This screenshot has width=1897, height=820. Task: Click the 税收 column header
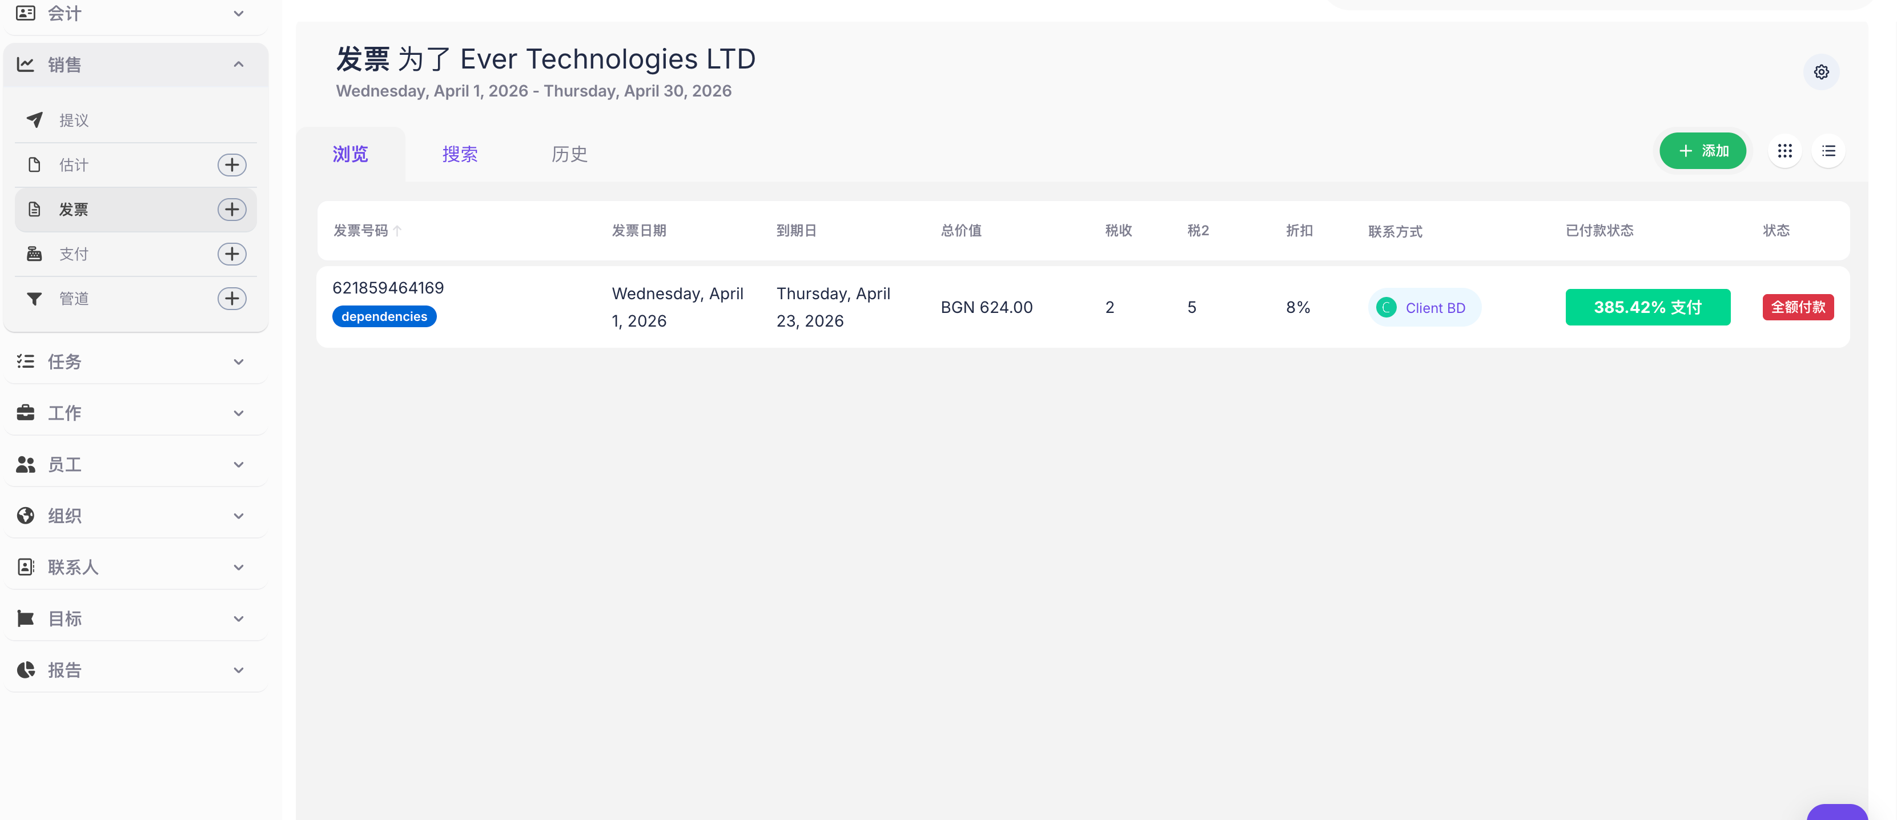click(x=1119, y=230)
